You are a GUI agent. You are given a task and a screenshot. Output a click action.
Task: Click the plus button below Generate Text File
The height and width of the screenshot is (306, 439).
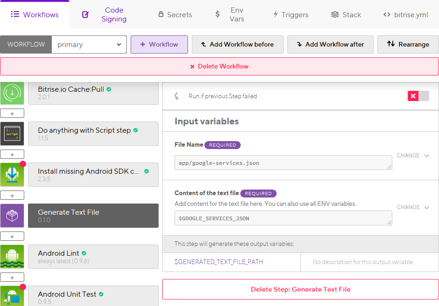click(x=12, y=236)
